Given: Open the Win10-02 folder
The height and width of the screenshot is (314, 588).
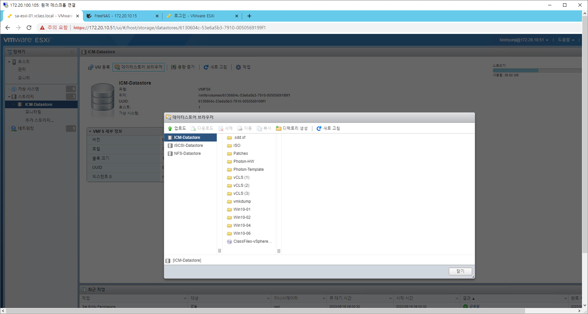Looking at the screenshot, I should click(239, 217).
